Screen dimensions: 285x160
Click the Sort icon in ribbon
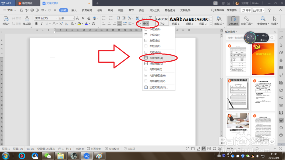(137, 18)
